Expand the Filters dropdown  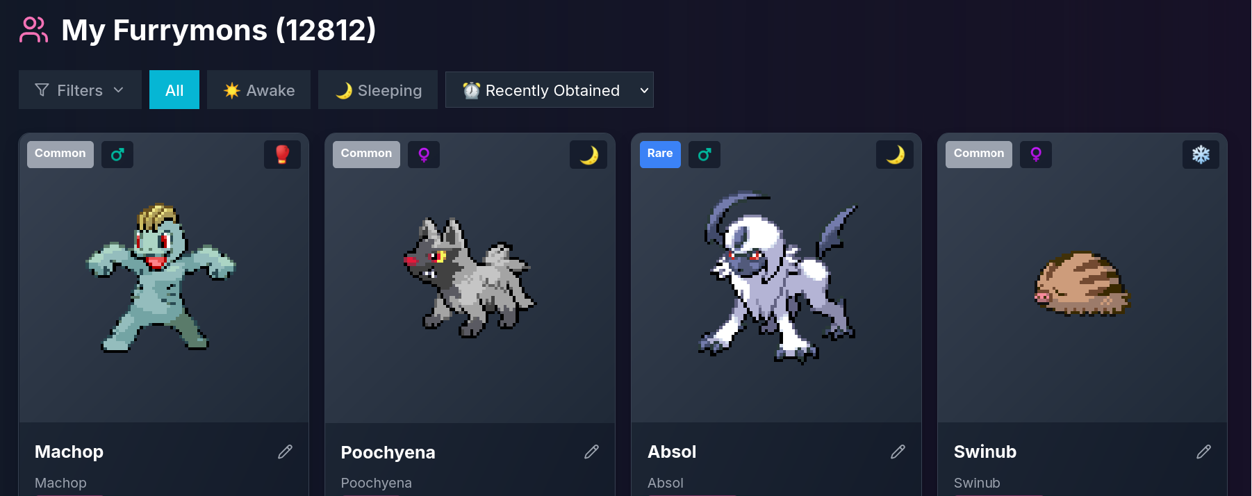[80, 90]
